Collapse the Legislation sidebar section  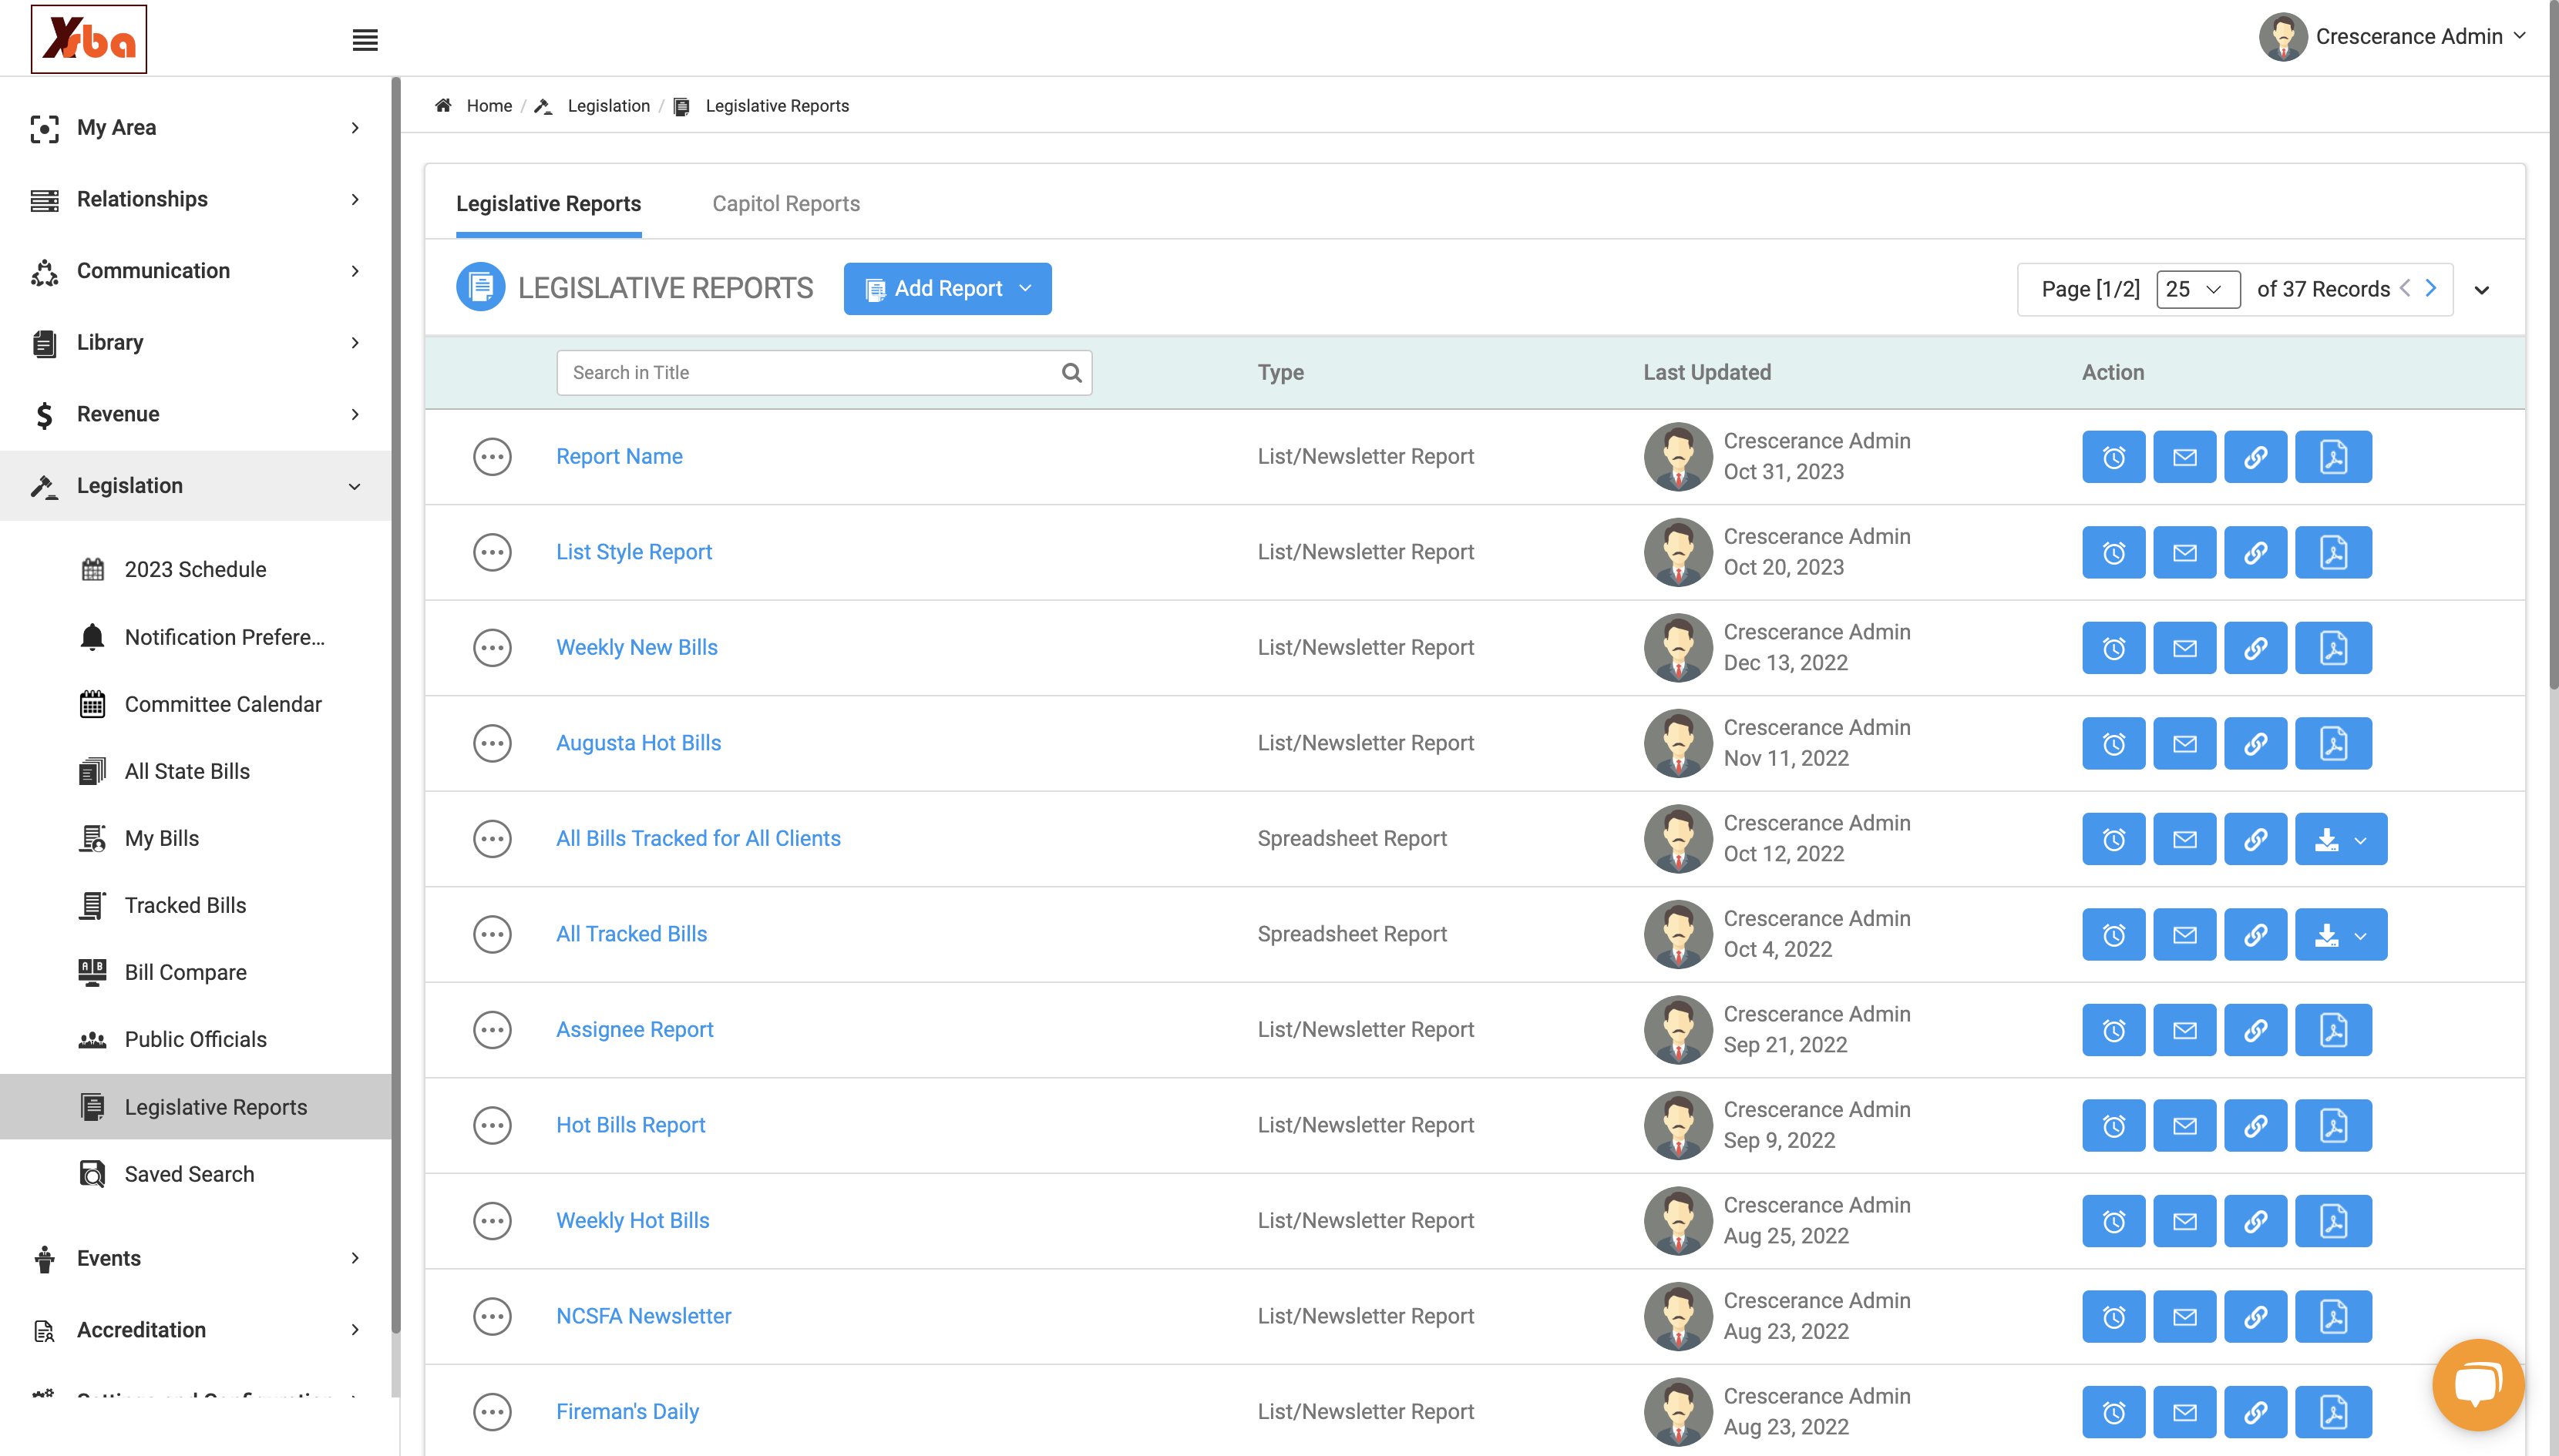(195, 486)
